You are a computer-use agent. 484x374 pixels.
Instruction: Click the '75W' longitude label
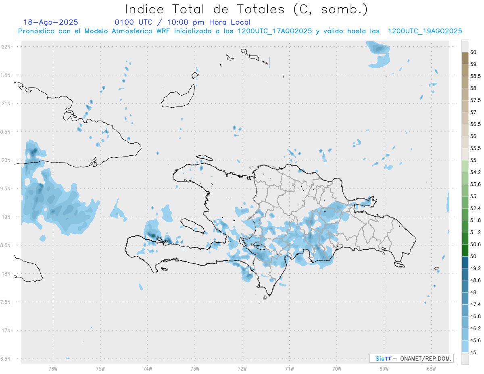point(100,368)
